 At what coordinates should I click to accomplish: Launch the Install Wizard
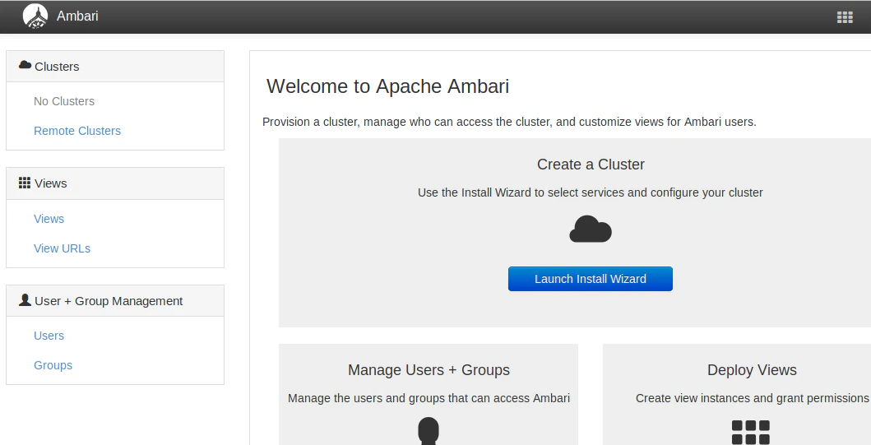point(591,279)
